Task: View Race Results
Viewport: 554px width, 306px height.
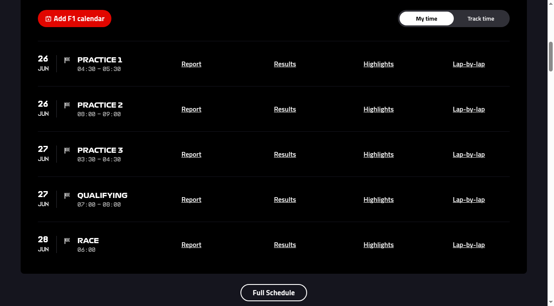Action: point(285,245)
